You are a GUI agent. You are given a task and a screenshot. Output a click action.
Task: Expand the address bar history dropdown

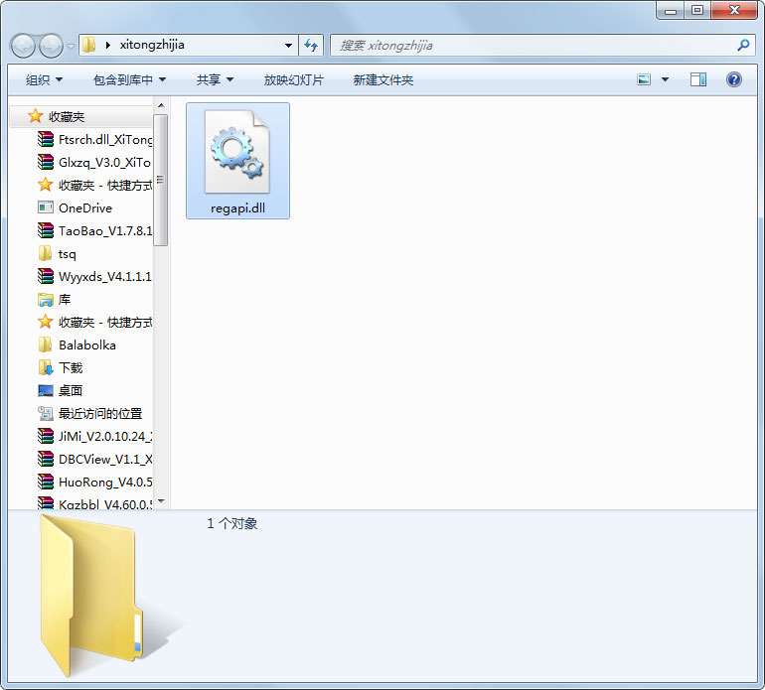pyautogui.click(x=288, y=46)
